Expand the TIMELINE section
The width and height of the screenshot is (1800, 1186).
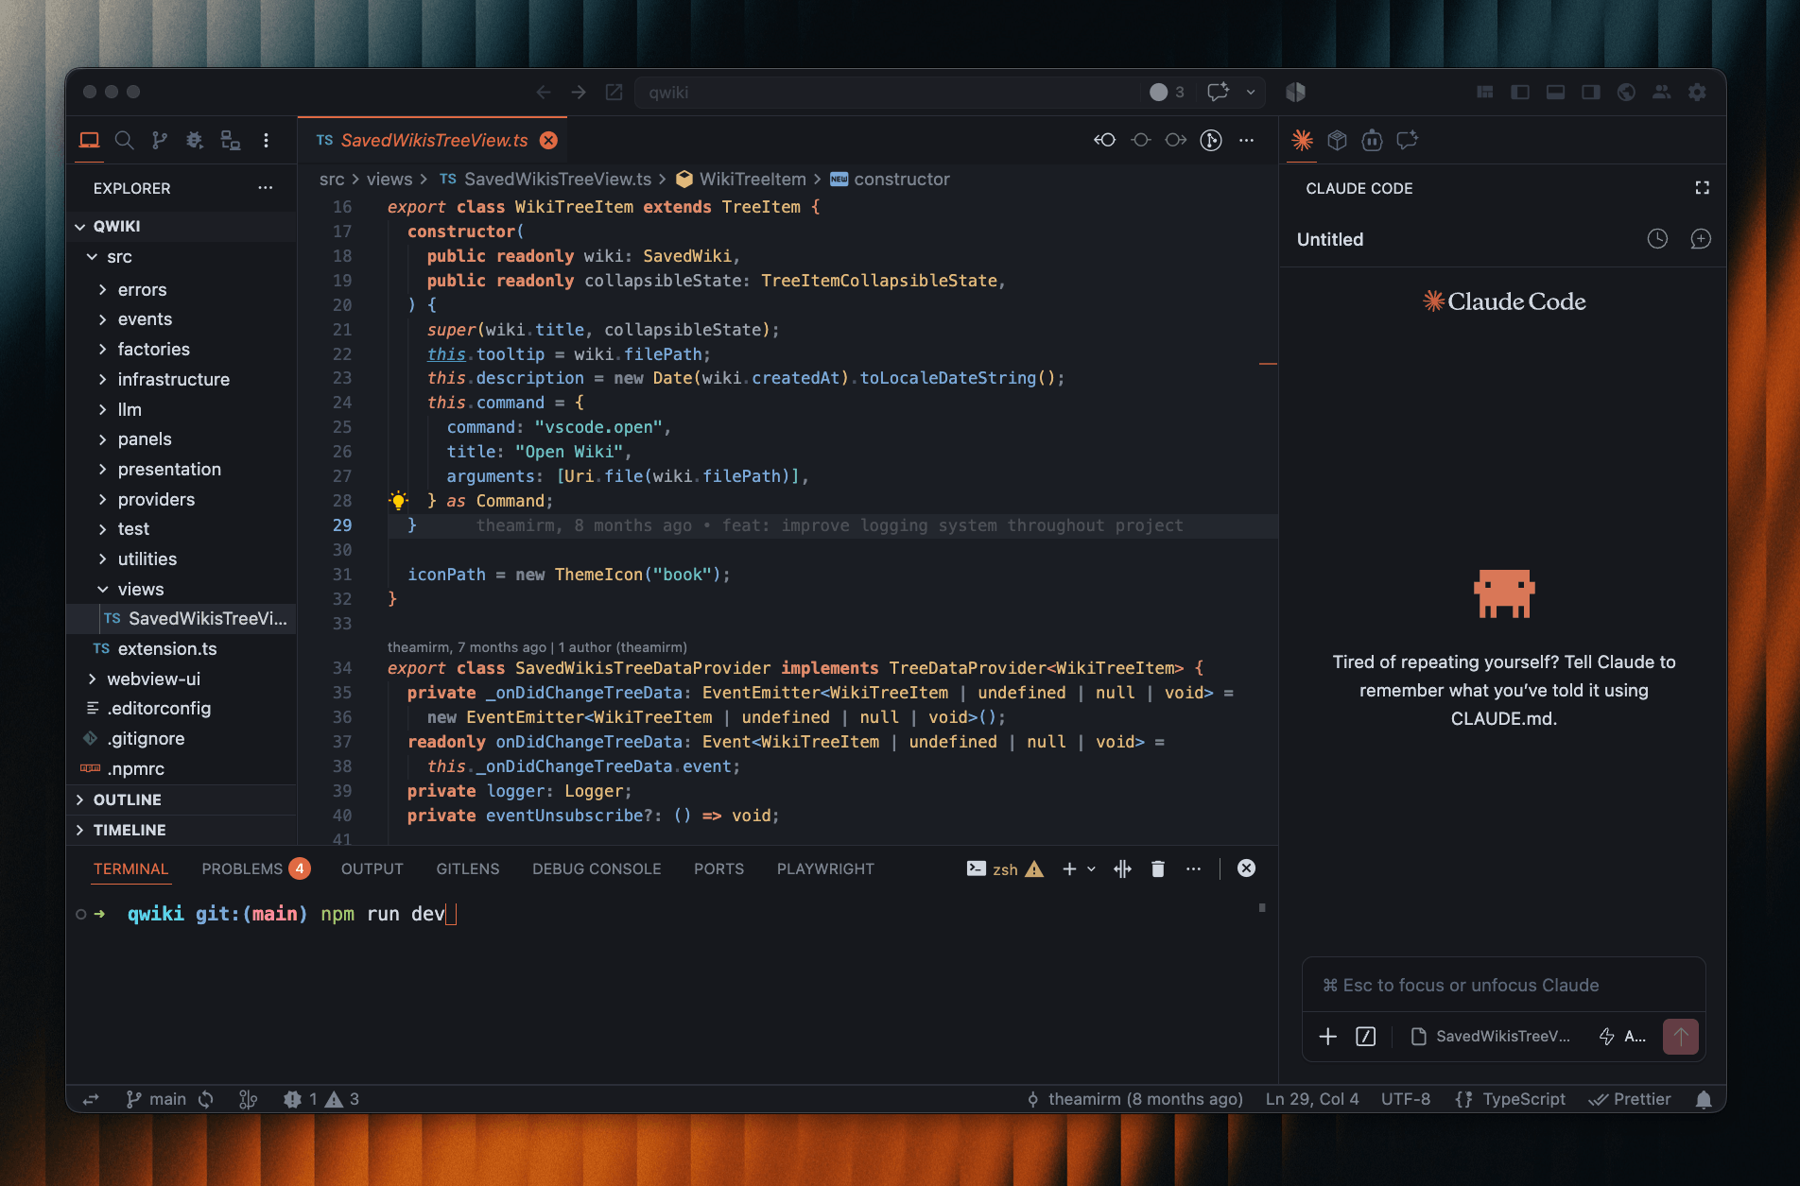182,830
